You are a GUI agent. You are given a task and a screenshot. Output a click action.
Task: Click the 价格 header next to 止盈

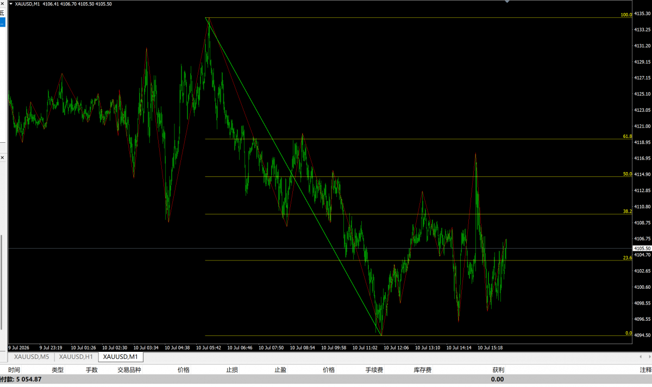click(x=329, y=370)
